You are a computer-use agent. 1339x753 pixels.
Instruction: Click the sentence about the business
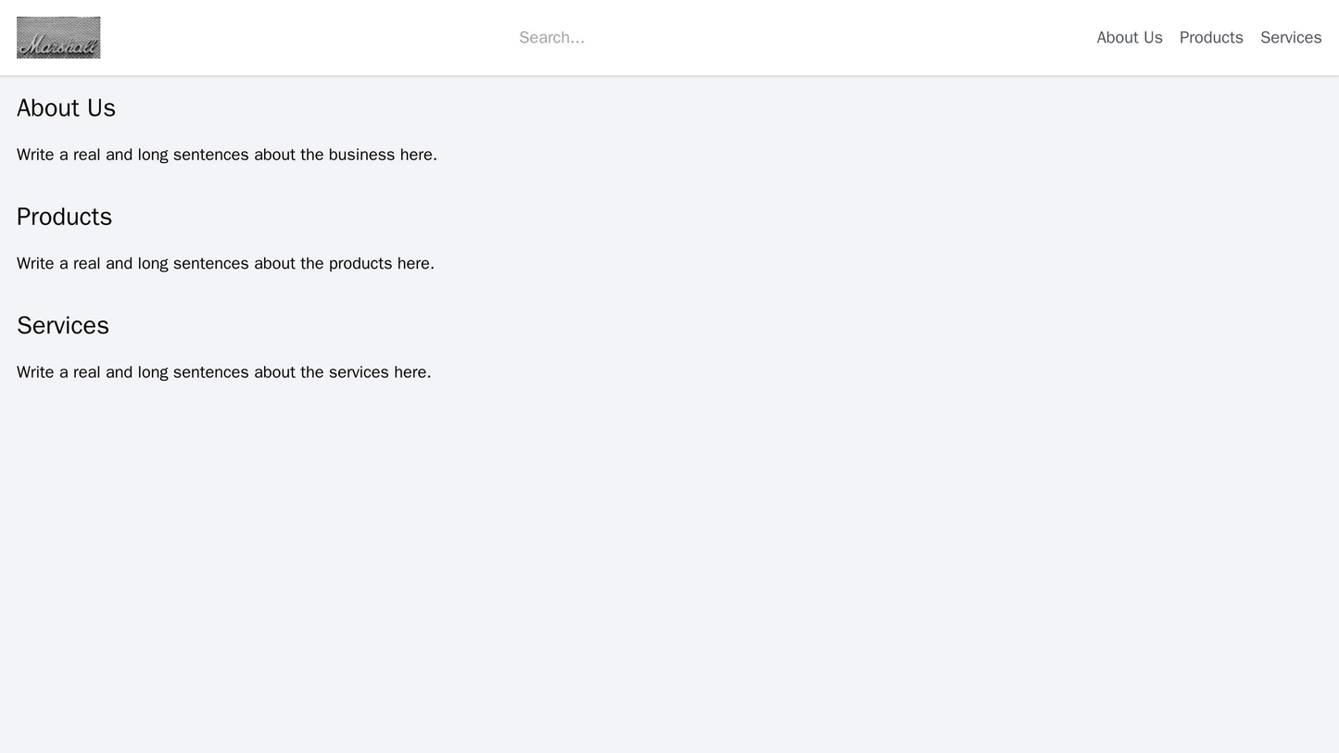226,155
